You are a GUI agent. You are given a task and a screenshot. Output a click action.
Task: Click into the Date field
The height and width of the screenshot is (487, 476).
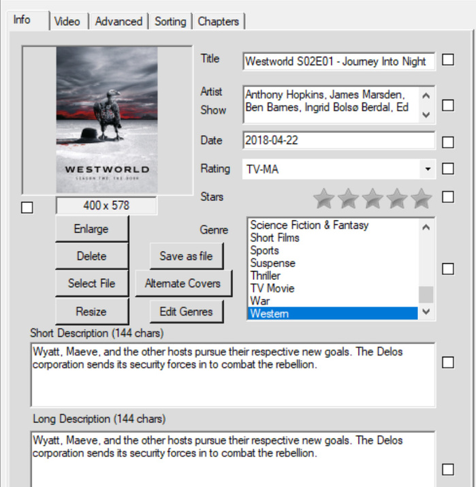point(338,140)
